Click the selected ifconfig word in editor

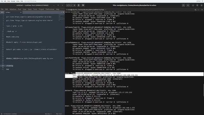(x=10, y=66)
